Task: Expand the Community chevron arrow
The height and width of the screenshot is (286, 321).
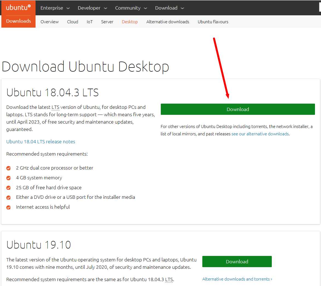Action: coord(145,8)
